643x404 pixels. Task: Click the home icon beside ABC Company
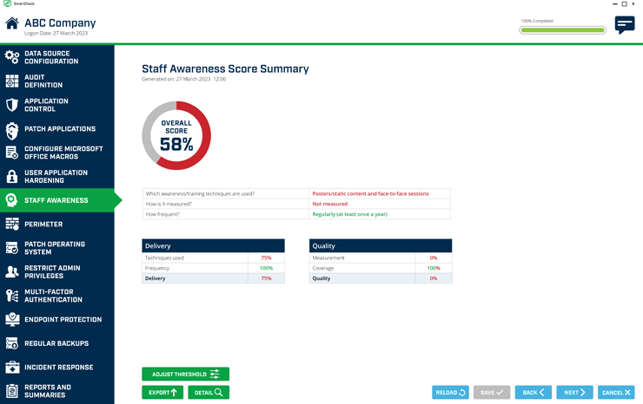[x=12, y=24]
